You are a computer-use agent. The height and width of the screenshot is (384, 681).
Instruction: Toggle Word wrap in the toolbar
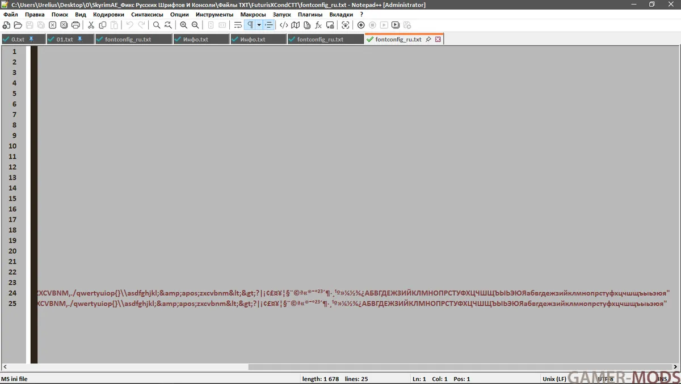click(238, 25)
